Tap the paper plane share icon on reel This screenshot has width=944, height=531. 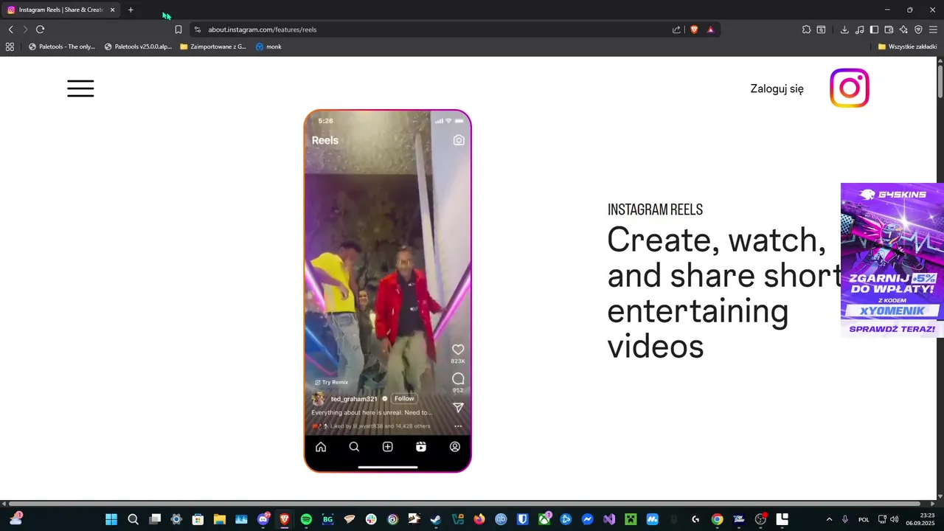[x=458, y=408]
